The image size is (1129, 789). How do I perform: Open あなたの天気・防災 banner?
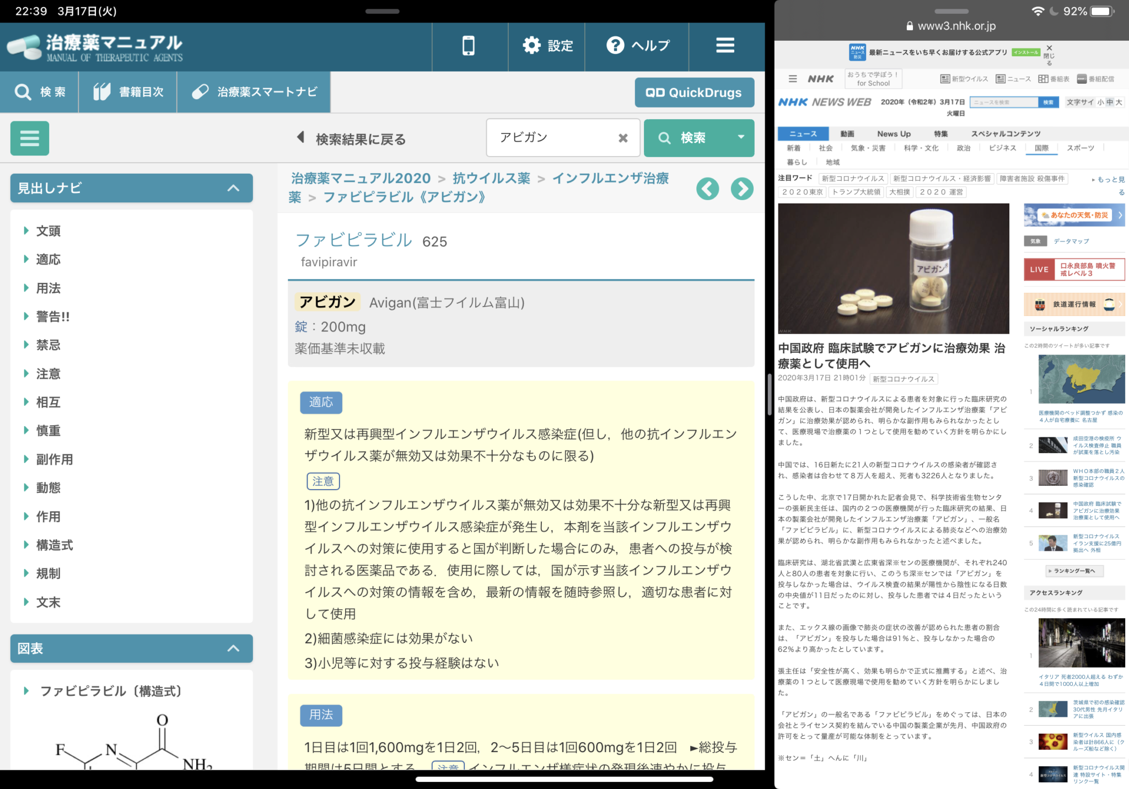coord(1074,215)
